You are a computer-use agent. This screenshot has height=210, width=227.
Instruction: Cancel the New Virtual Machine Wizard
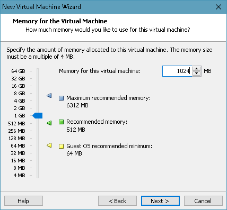point(203,201)
